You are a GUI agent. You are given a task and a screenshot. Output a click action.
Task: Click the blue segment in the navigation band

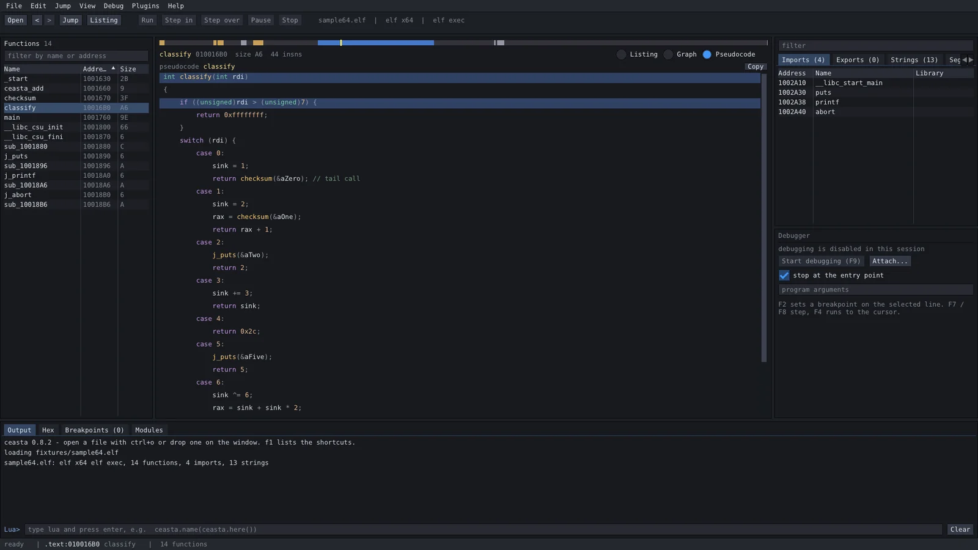[x=376, y=43]
